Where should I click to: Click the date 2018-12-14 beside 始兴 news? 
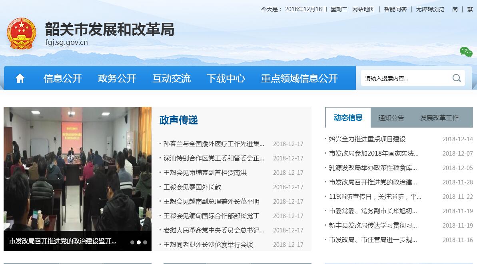click(x=458, y=139)
